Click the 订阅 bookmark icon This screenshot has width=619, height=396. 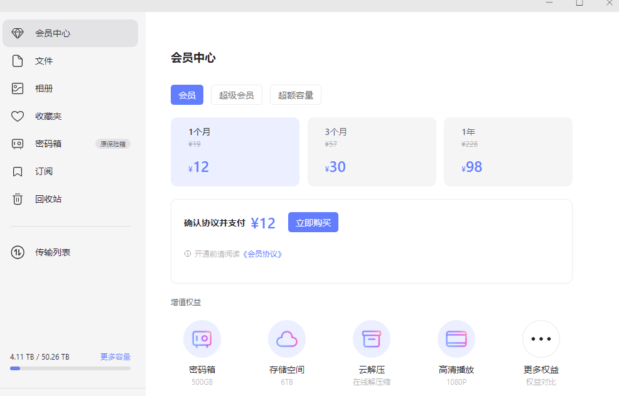tap(18, 171)
